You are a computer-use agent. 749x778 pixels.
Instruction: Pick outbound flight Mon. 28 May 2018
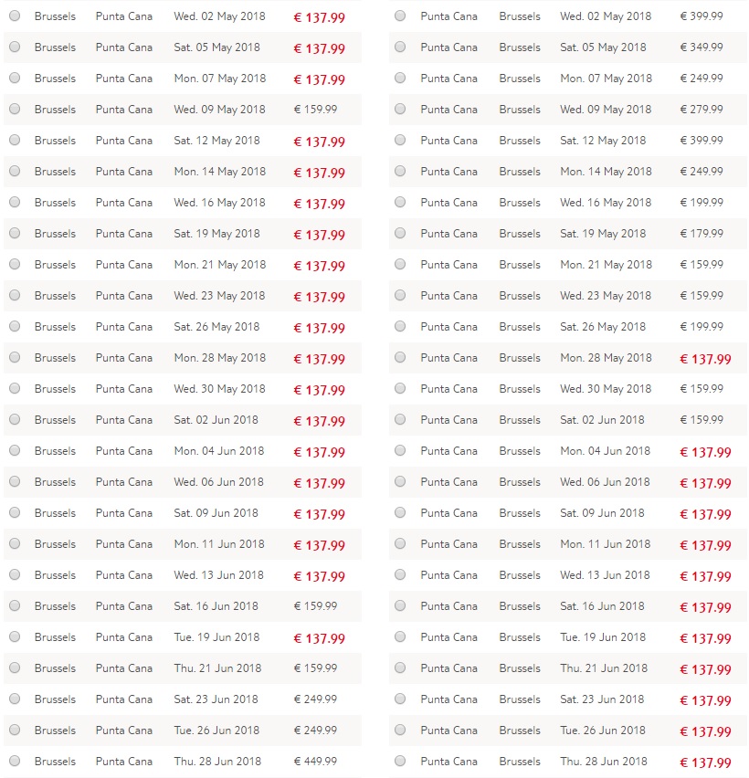click(x=15, y=357)
